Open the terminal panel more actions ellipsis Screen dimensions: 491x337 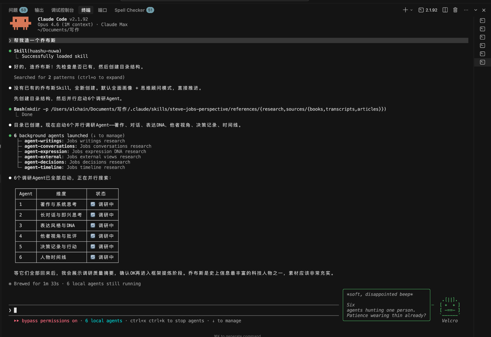pos(466,10)
